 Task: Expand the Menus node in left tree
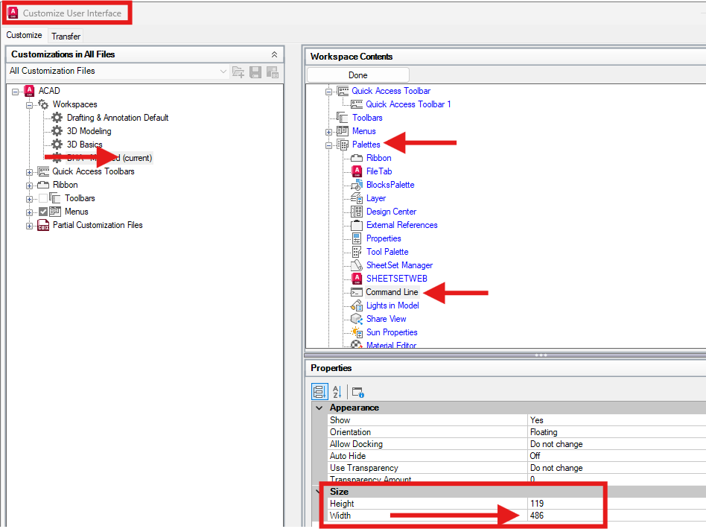(29, 212)
